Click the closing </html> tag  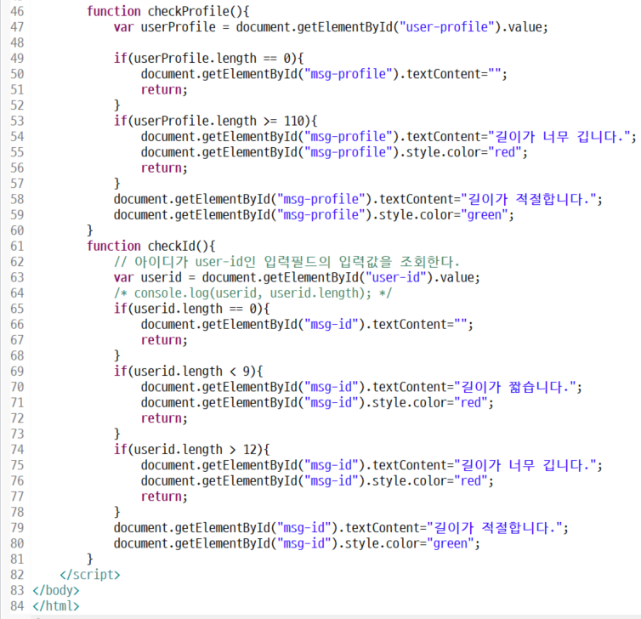[x=56, y=606]
